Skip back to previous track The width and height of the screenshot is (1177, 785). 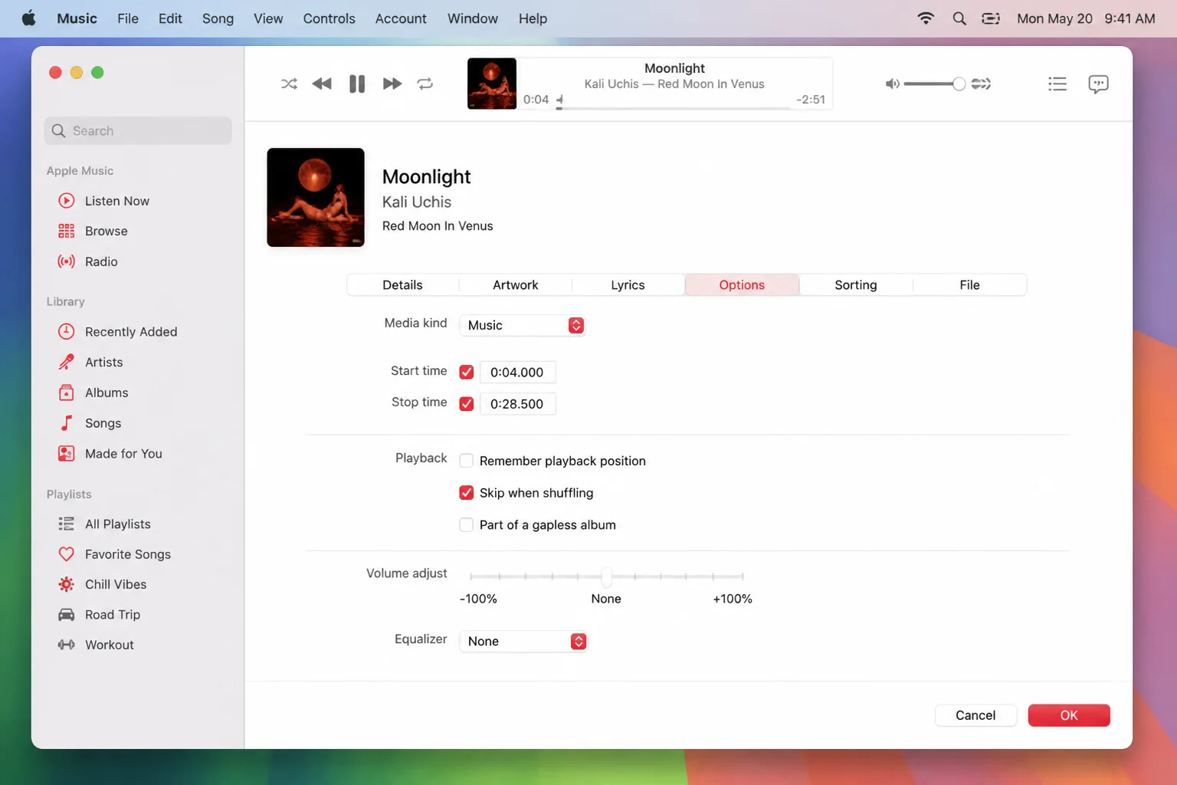[322, 84]
